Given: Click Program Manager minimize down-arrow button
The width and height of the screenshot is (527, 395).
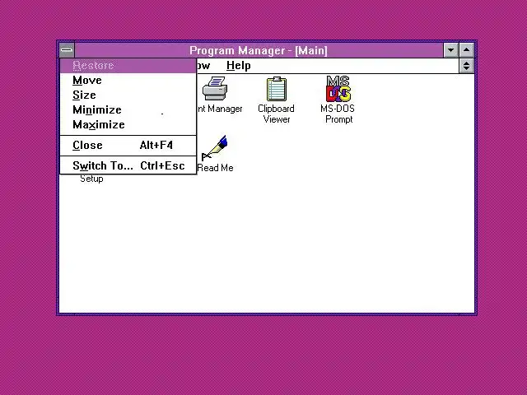Looking at the screenshot, I should click(x=450, y=50).
